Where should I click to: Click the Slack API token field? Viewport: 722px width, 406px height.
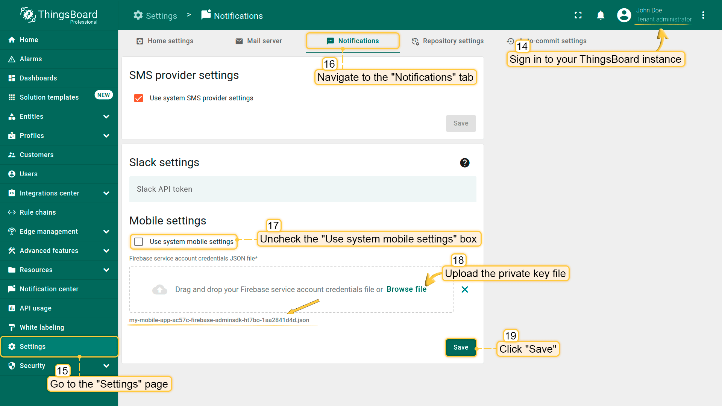[x=302, y=189]
